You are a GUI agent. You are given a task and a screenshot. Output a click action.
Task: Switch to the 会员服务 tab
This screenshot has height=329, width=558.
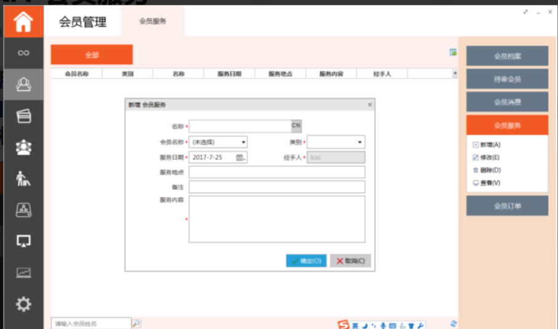pos(153,21)
